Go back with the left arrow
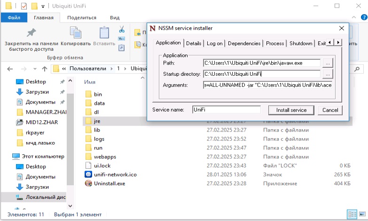This screenshot has height=221, width=368. [10, 69]
